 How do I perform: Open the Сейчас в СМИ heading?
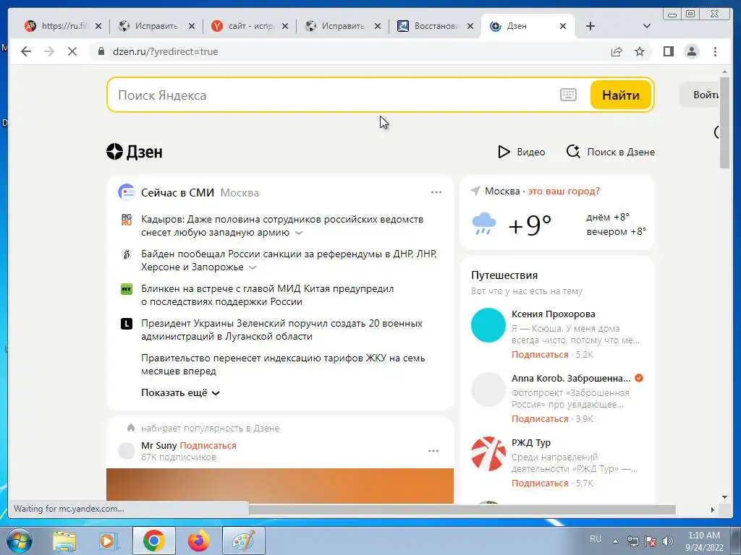177,192
